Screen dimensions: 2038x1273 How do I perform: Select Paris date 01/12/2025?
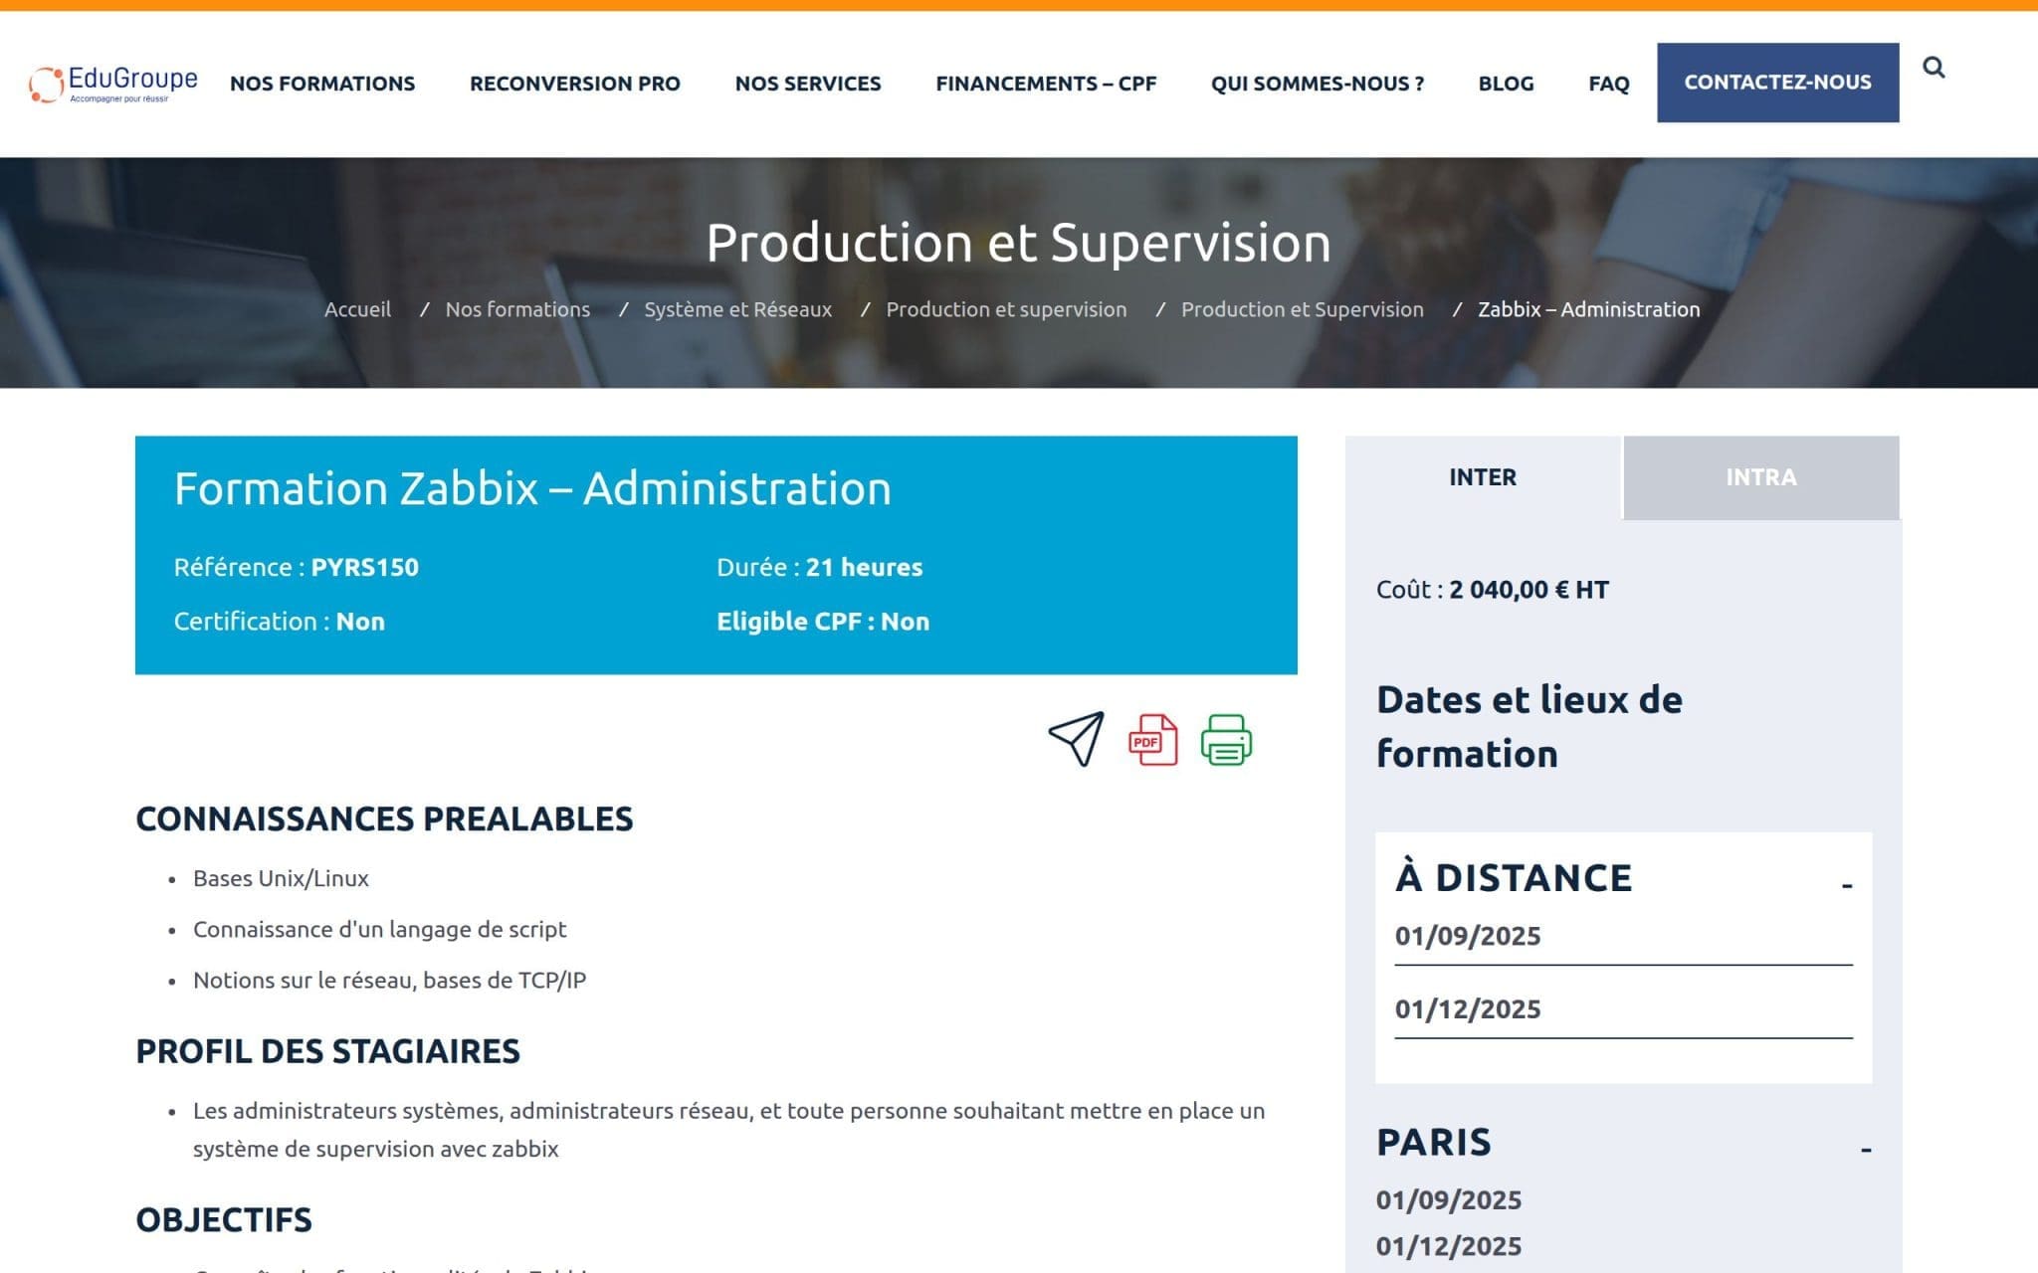[x=1448, y=1246]
